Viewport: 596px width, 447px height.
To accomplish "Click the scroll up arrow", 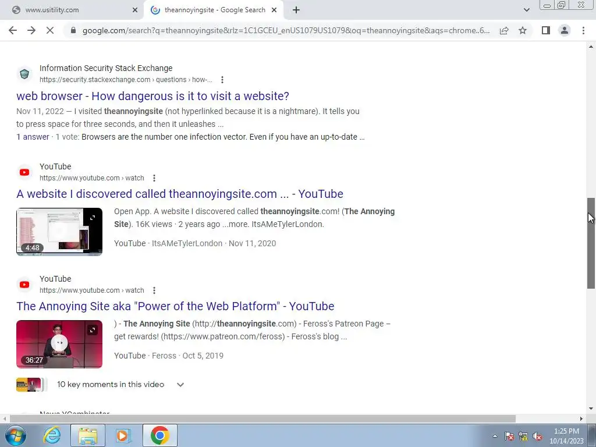I will tap(591, 47).
